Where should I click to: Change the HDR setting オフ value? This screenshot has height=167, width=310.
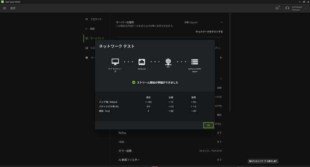click(x=219, y=142)
